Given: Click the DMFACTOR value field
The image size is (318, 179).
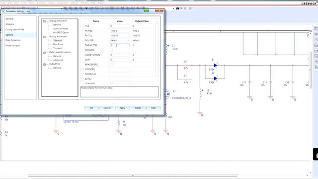Looking at the screenshot, I should click(120, 45).
